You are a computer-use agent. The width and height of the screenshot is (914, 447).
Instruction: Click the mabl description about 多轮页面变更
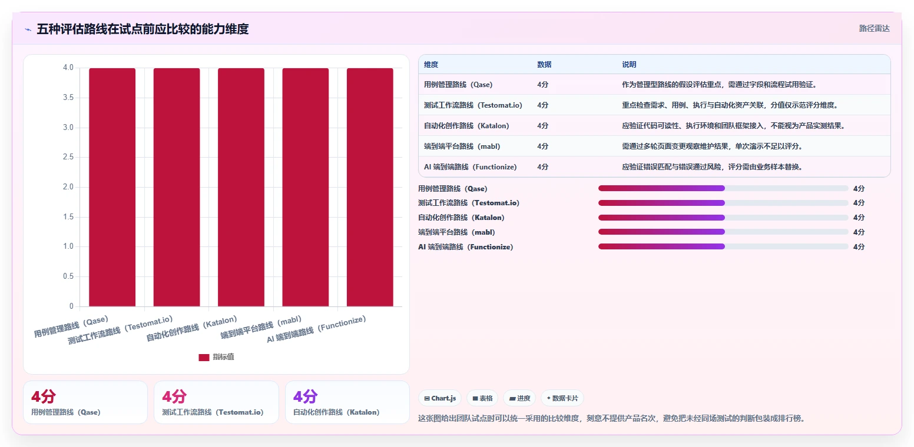coord(712,146)
